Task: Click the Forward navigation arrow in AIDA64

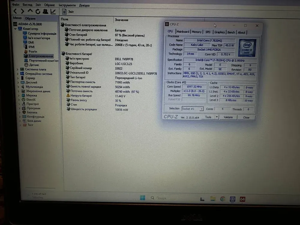Action: (22, 12)
